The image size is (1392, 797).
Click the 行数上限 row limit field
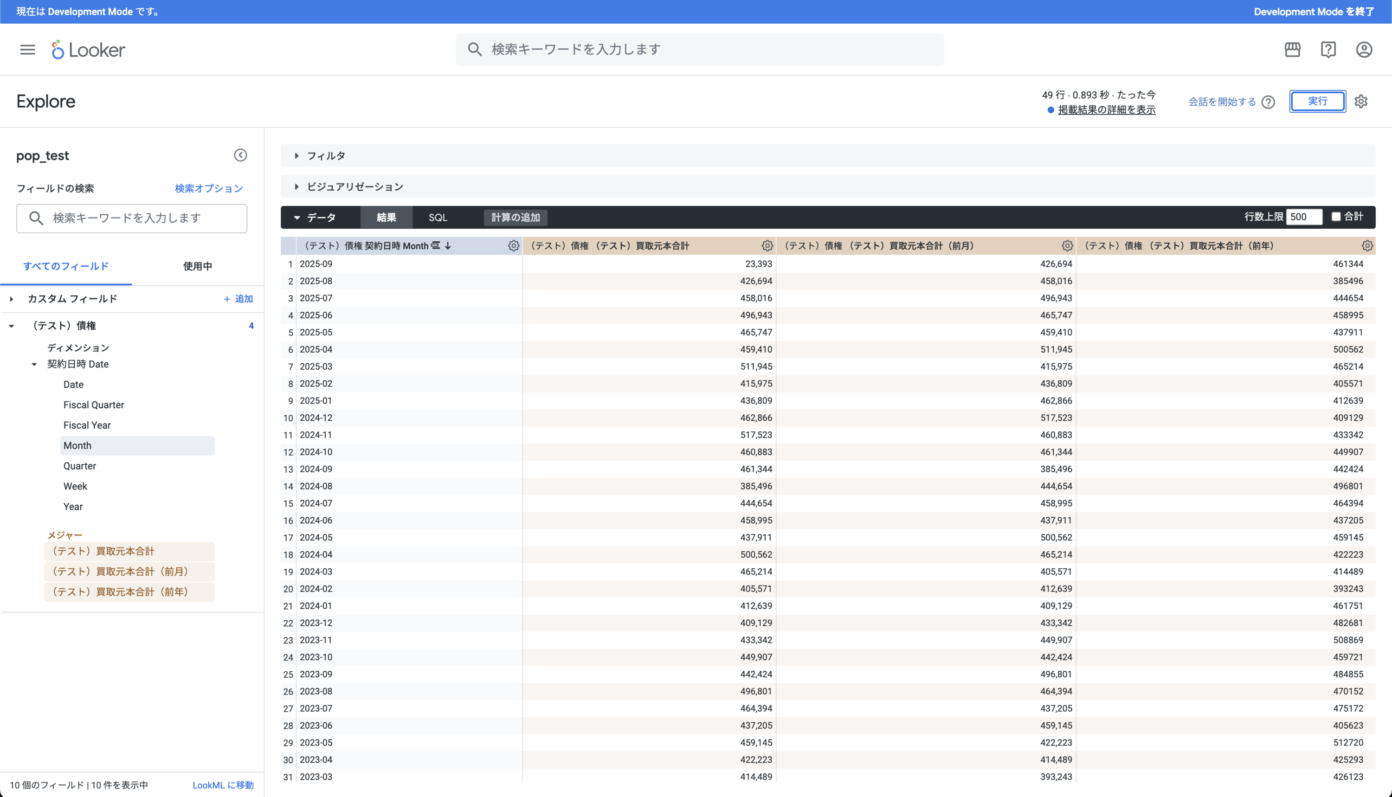(x=1303, y=217)
